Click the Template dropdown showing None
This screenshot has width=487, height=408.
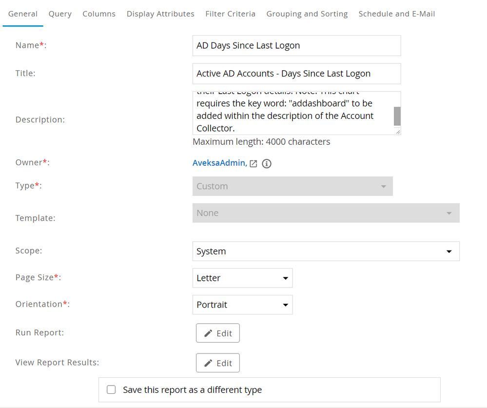click(326, 213)
